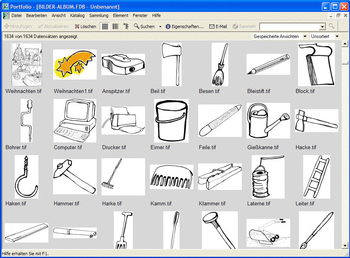This screenshot has height=258, width=350.
Task: Open the Sammlung menu
Action: (99, 15)
